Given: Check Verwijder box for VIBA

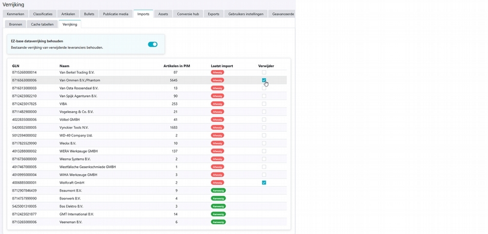Looking at the screenshot, I should 264,104.
